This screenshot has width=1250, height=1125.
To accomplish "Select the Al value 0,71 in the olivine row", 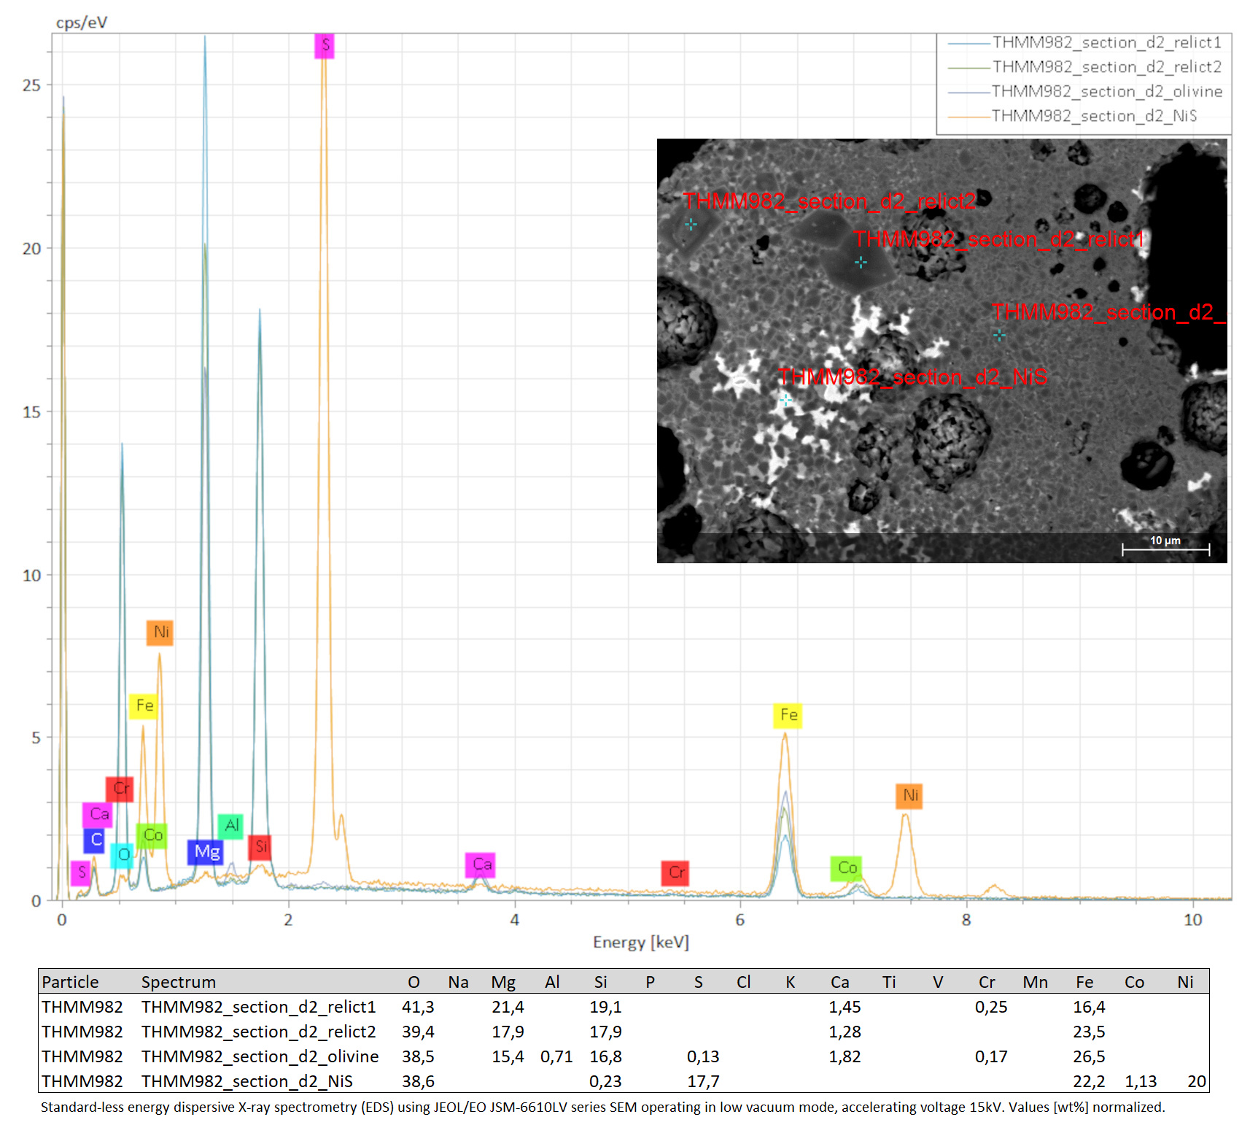I will pos(556,1056).
